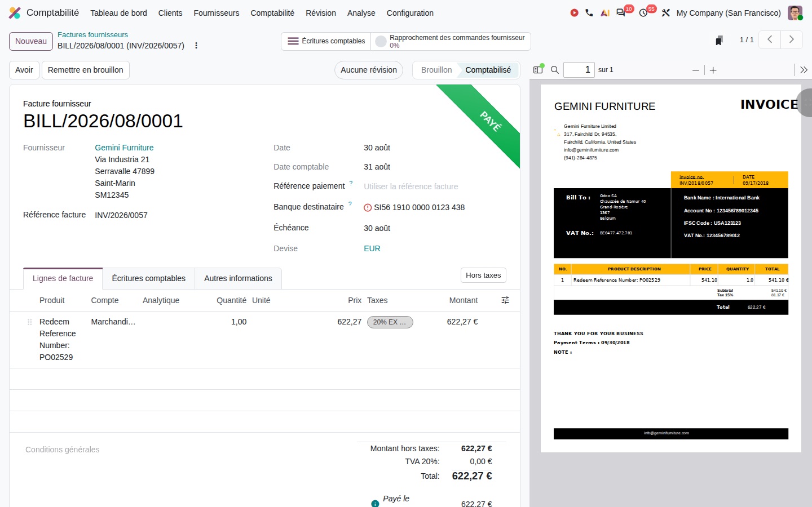Image resolution: width=812 pixels, height=507 pixels.
Task: Switch to Écritures comptables tab
Action: tap(149, 278)
